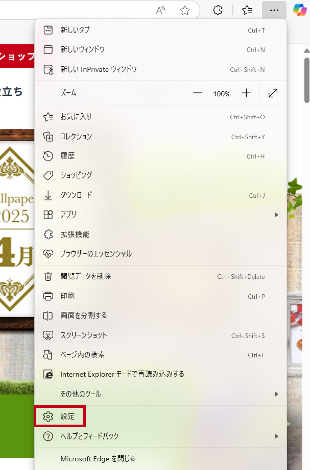Click the 印刷 printer icon
The image size is (310, 470).
pyautogui.click(x=48, y=296)
